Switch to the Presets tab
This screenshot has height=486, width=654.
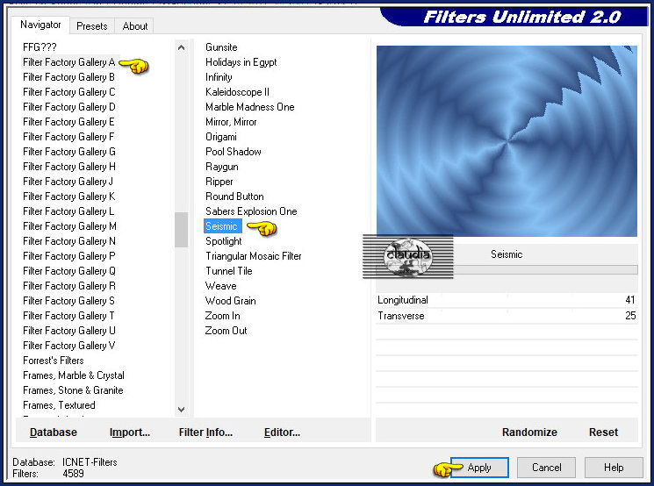[x=92, y=25]
